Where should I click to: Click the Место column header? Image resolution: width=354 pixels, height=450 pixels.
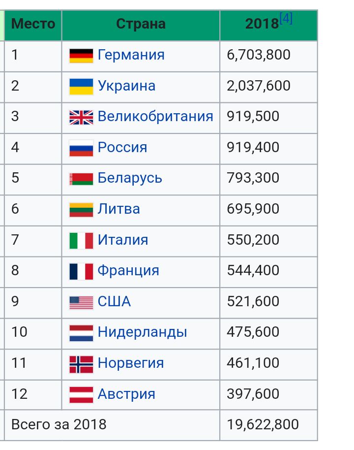[33, 24]
